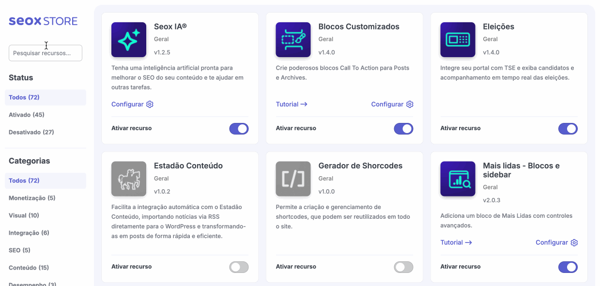Turn off the Eleições resource toggle
The height and width of the screenshot is (286, 600).
tap(568, 128)
